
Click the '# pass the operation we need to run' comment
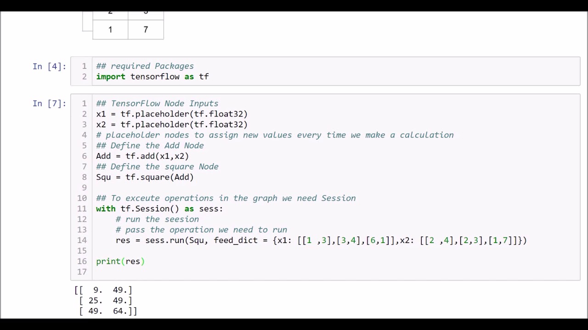(201, 230)
